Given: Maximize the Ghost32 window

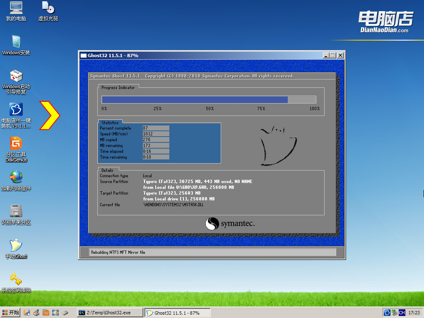Looking at the screenshot, I should [333, 55].
